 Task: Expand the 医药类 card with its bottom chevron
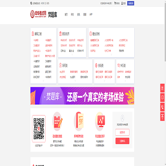(x=75, y=81)
